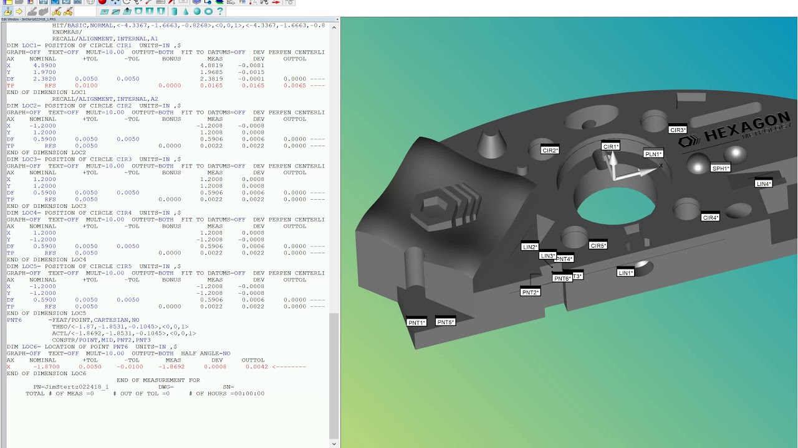Viewport: 798px width, 448px height.
Task: Click the line 'DIM LOC4= POSITION OF CIRCLE CIR4'
Action: point(94,213)
